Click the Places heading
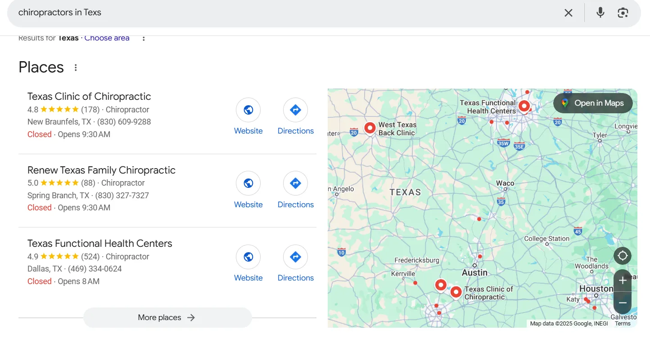This screenshot has height=343, width=650. (x=41, y=67)
